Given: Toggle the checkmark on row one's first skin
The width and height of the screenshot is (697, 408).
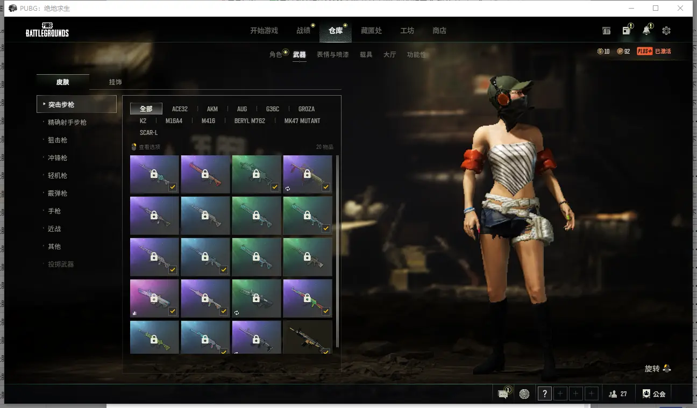Looking at the screenshot, I should (173, 187).
